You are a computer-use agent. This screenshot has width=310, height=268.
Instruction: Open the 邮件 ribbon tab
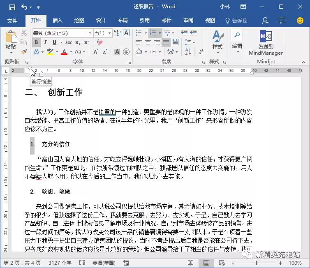(x=167, y=21)
